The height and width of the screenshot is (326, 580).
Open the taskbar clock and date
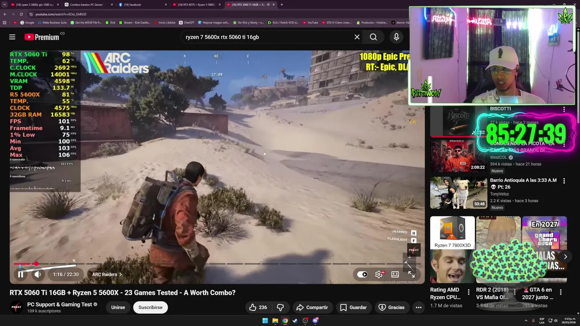point(569,321)
